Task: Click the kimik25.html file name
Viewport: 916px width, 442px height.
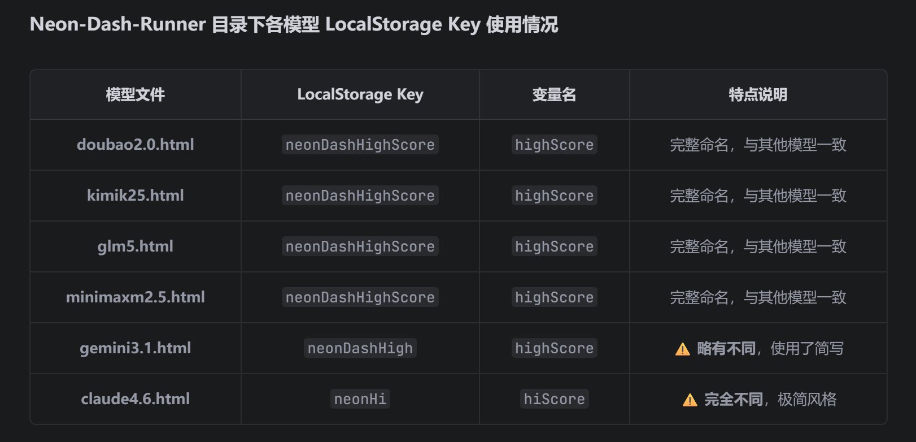Action: pyautogui.click(x=136, y=196)
